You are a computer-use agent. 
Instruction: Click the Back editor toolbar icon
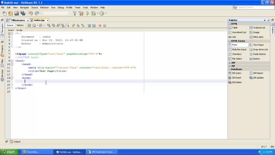(x=34, y=25)
